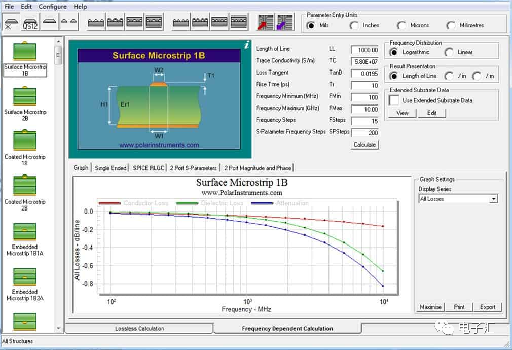
Task: Select the Coated Microstrip 2B structure icon
Action: tap(25, 186)
